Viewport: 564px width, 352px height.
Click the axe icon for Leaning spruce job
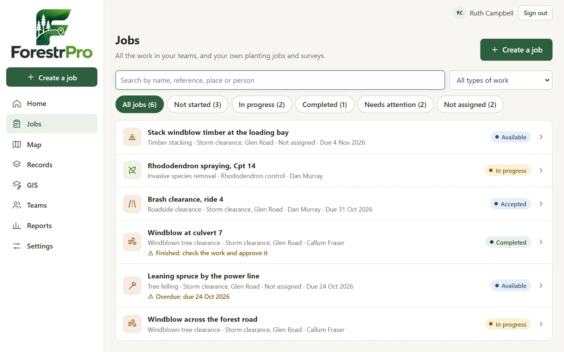click(x=132, y=285)
